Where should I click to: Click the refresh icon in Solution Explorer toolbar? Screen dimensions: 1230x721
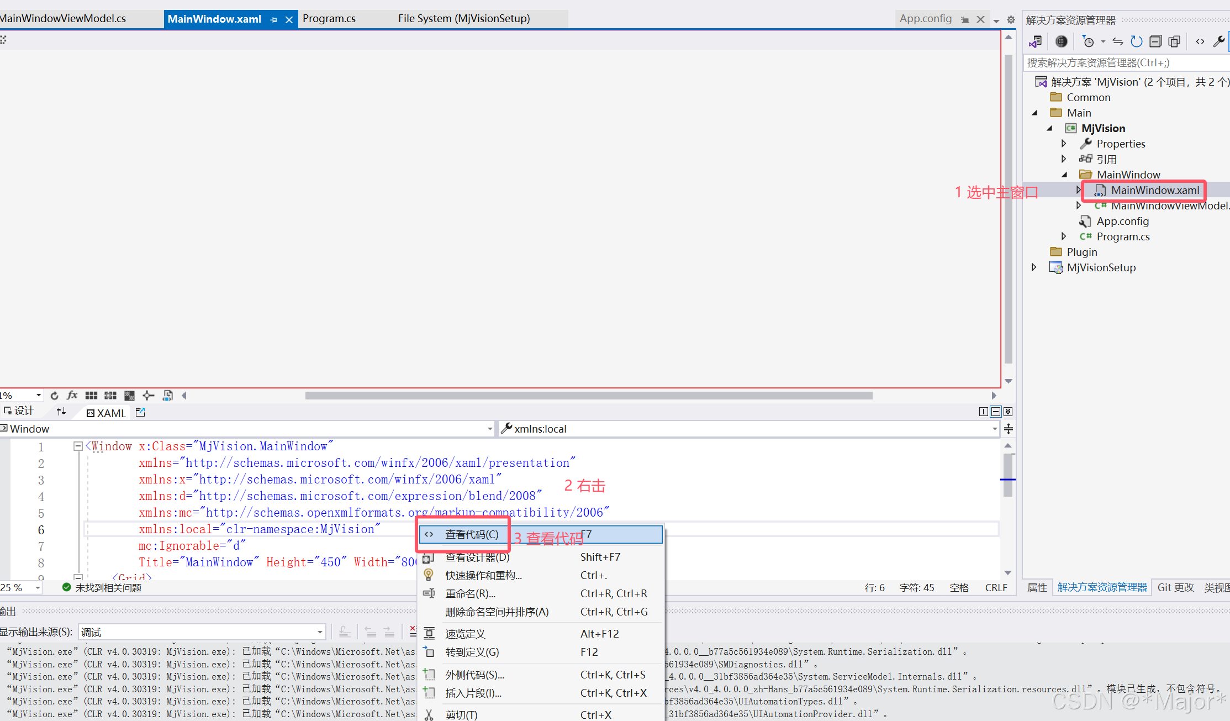[1136, 41]
